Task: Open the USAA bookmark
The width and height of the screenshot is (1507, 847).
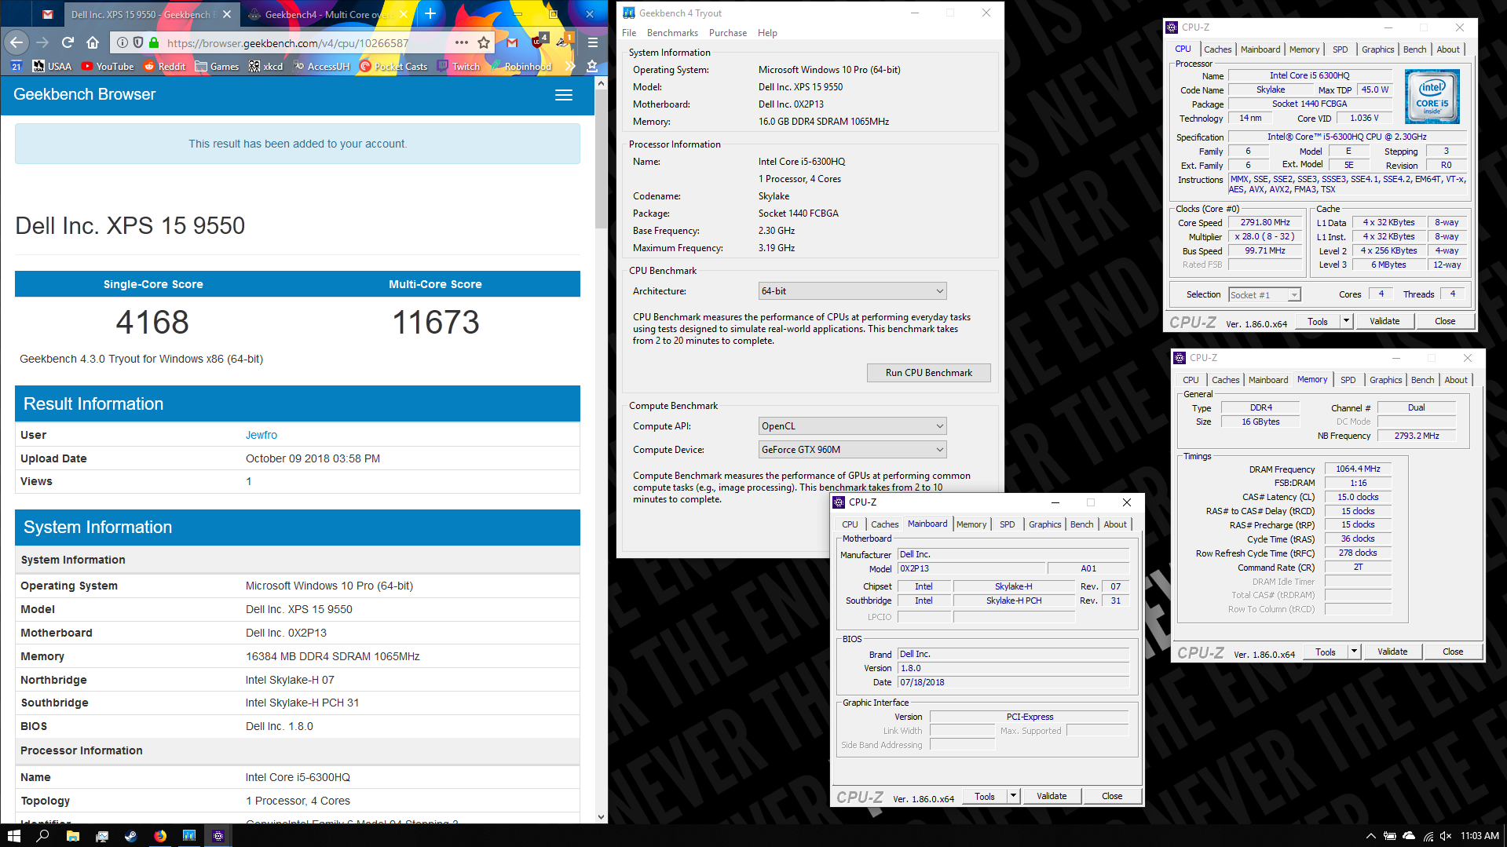Action: [52, 67]
